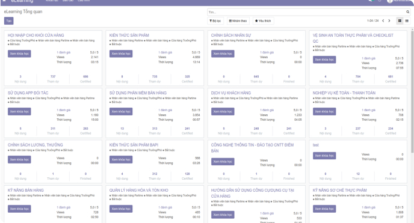Viewport: 414px width, 223px height.
Task: Go to next page of courses
Action: click(x=389, y=21)
